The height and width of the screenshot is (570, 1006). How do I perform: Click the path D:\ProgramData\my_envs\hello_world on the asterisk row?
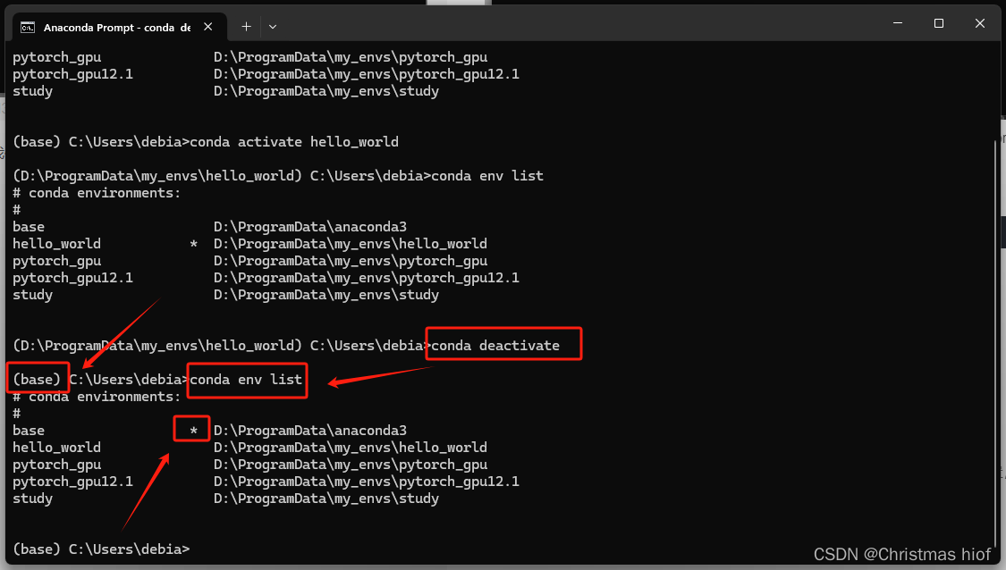point(351,244)
